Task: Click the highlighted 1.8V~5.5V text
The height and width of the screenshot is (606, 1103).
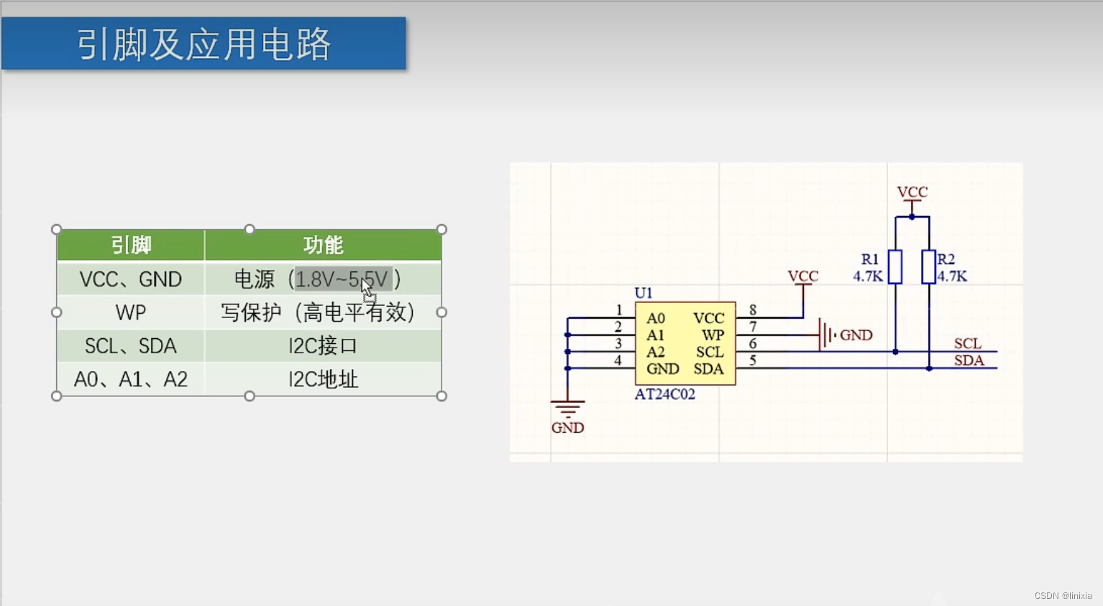Action: tap(344, 279)
